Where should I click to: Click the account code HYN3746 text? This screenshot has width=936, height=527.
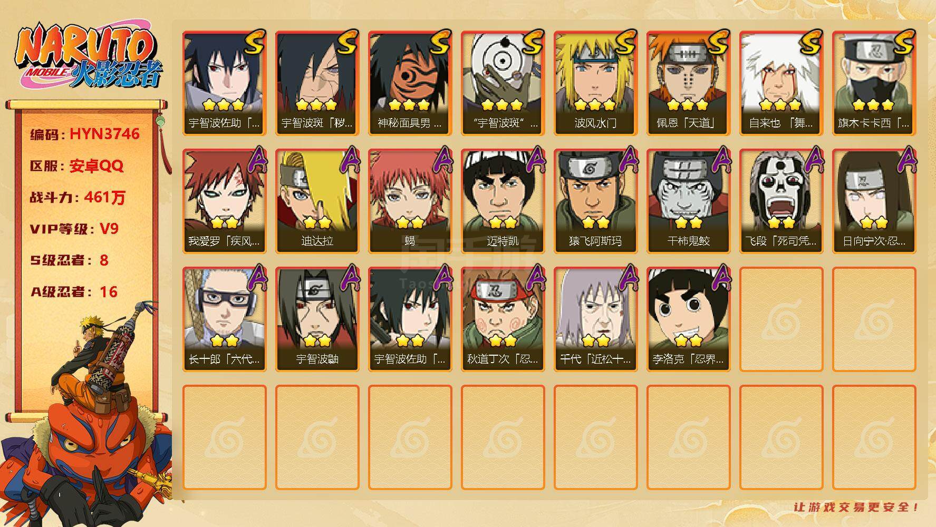pos(104,134)
